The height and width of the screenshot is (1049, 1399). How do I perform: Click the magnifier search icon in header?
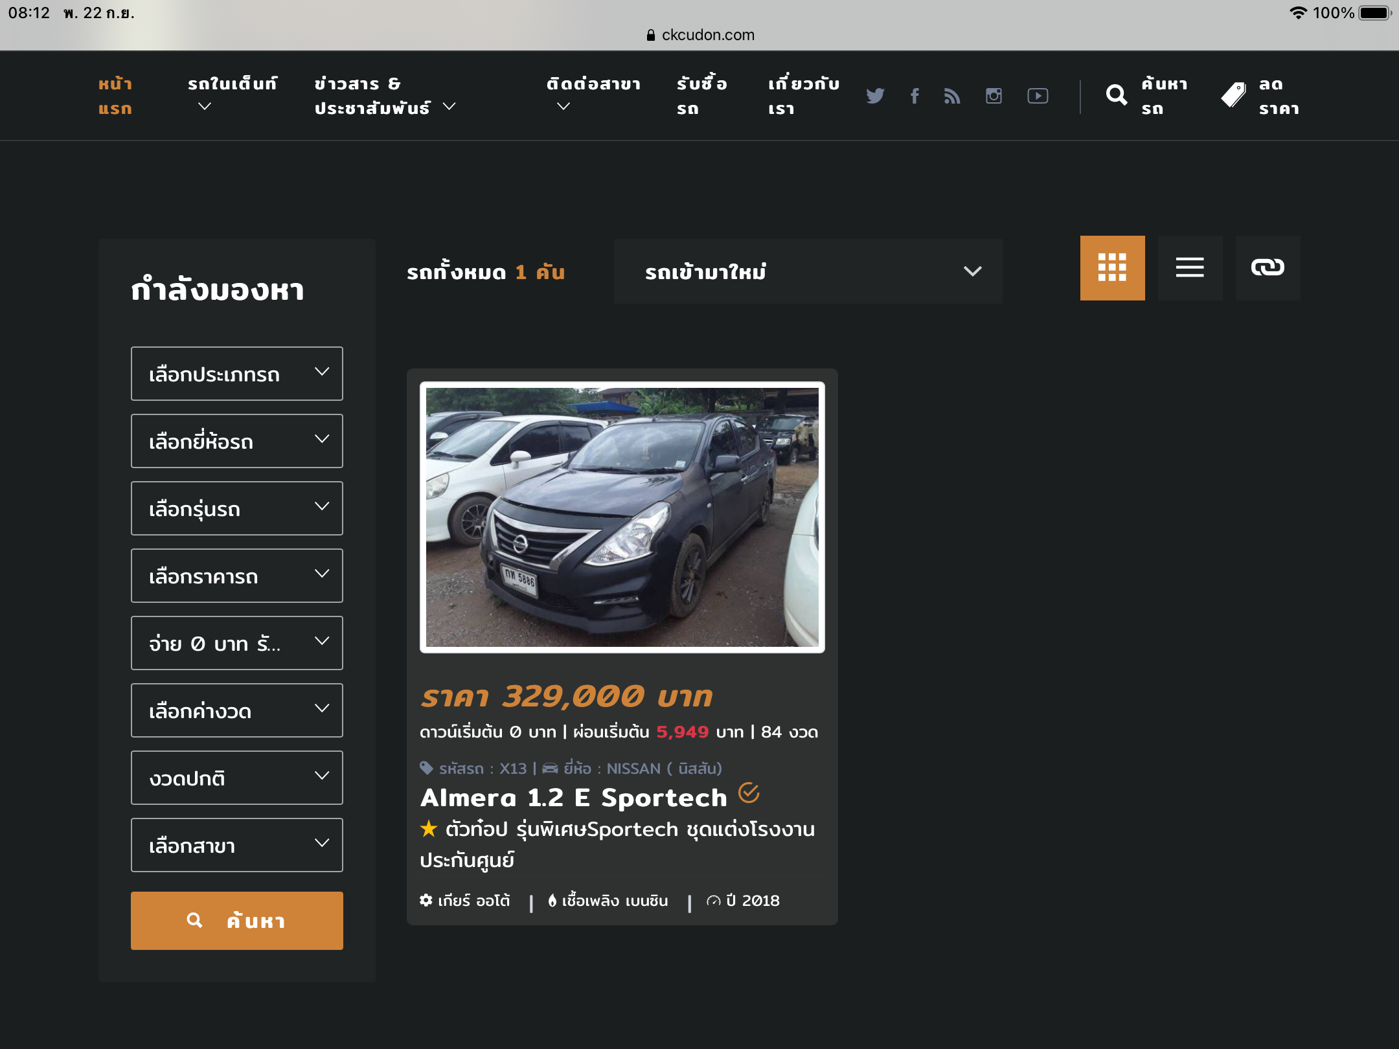[x=1116, y=95]
